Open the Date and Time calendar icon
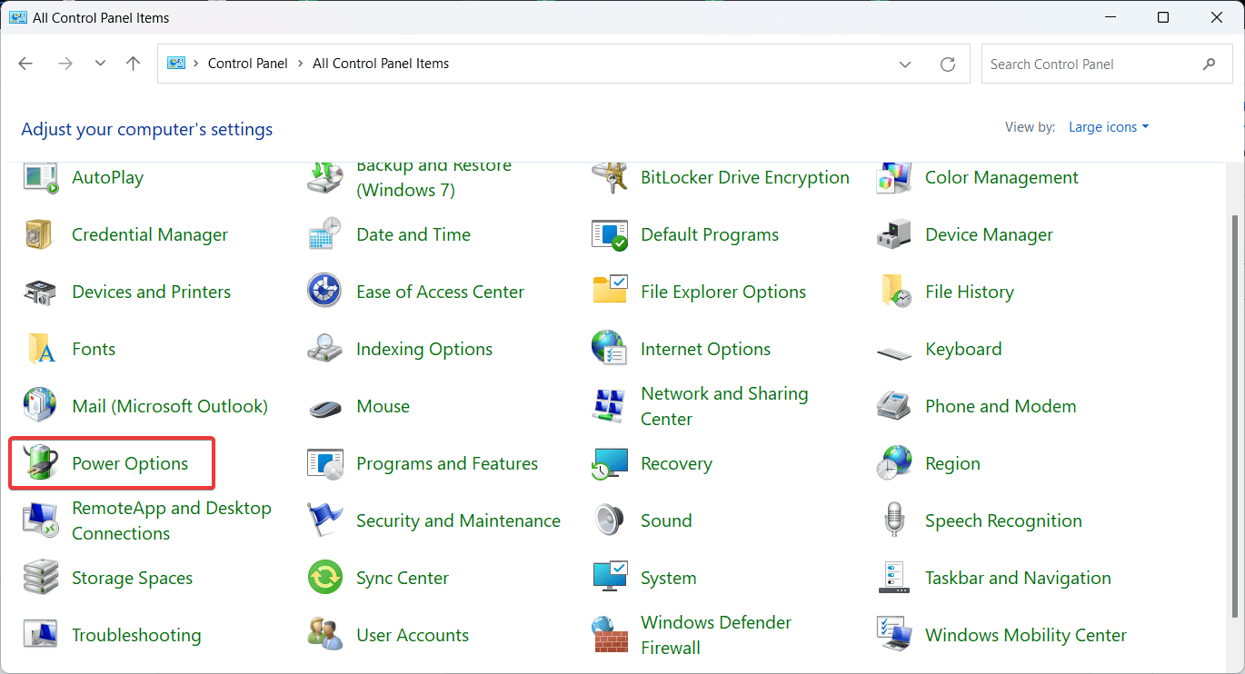The width and height of the screenshot is (1245, 674). [324, 234]
